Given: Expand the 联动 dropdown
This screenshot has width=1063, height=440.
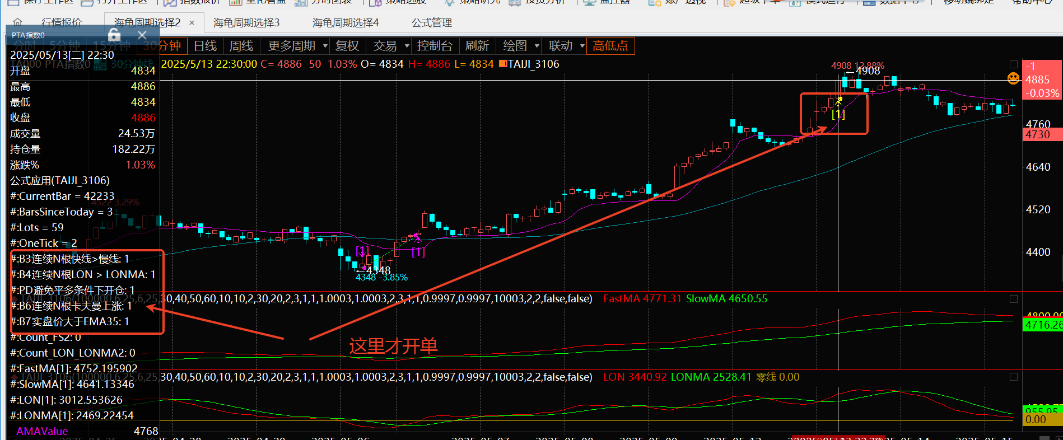Looking at the screenshot, I should (x=566, y=46).
